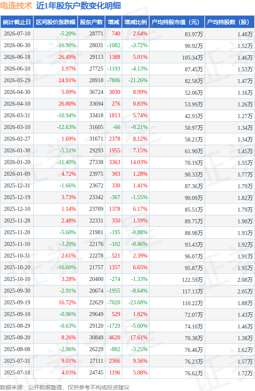Click the 户均持股数（股） column header

tap(229, 22)
